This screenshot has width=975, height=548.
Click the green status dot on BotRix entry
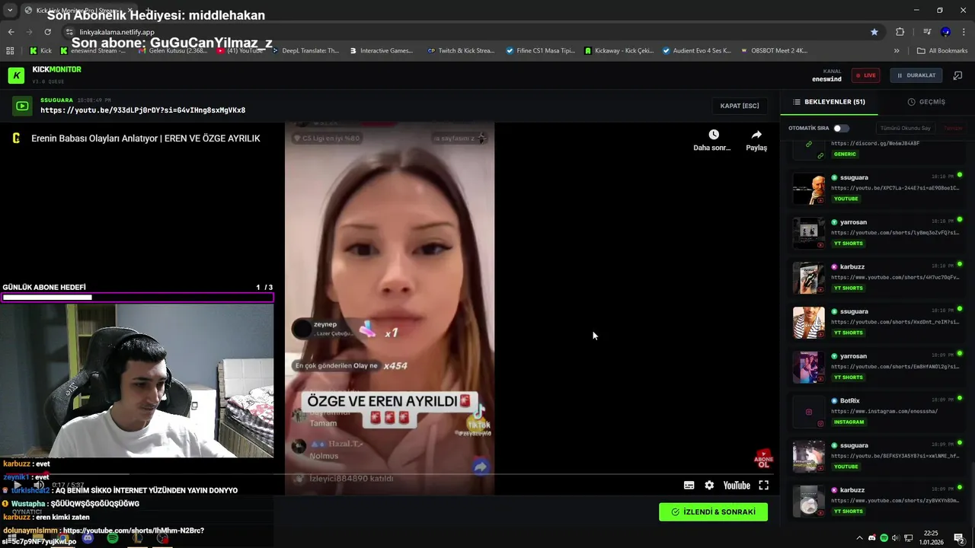(960, 398)
